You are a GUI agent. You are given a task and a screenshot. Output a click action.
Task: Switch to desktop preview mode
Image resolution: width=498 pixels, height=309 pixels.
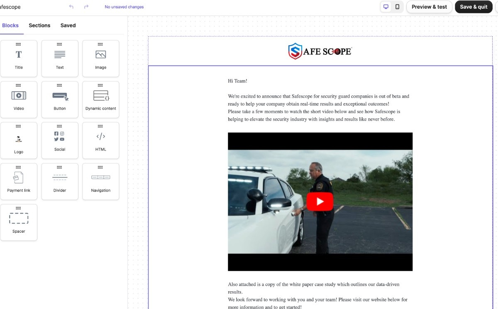click(386, 7)
